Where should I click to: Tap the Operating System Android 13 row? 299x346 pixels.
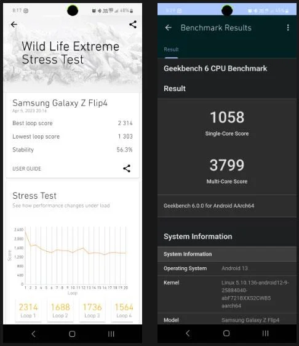(227, 268)
